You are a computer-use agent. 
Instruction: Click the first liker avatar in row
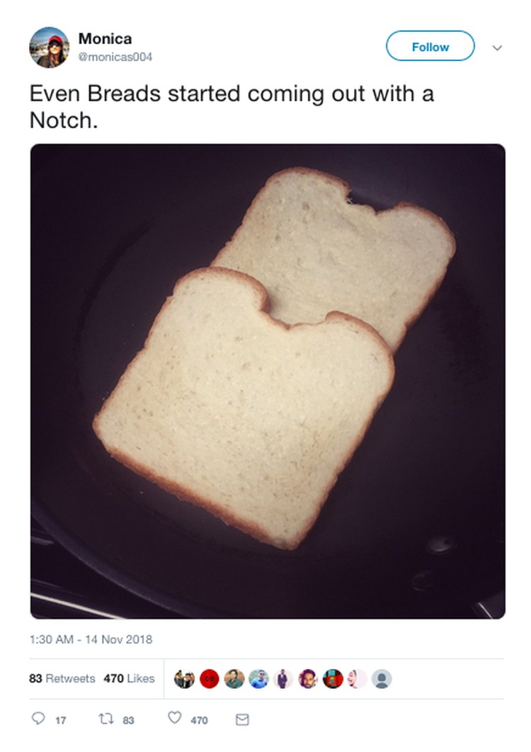[184, 678]
